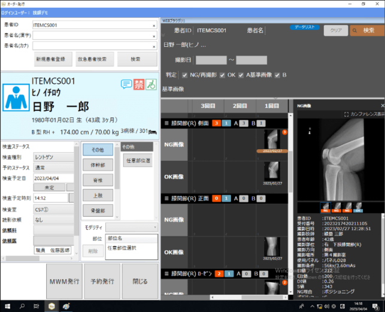Open Windows Start menu

[7, 306]
